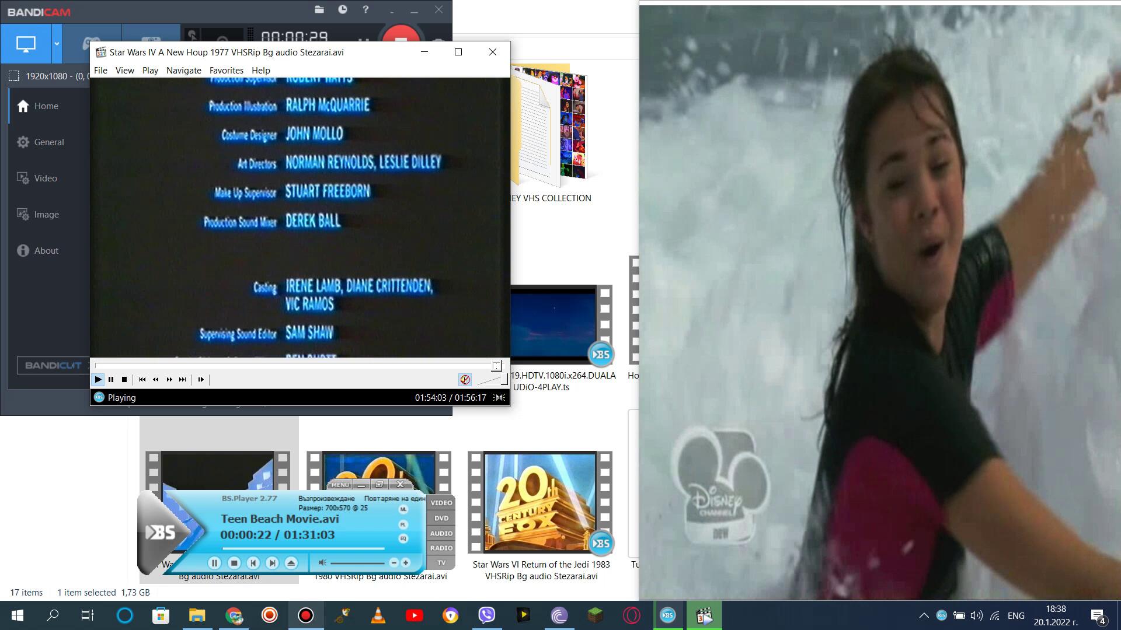
Task: Skip to next track in BS.Player
Action: 271,563
